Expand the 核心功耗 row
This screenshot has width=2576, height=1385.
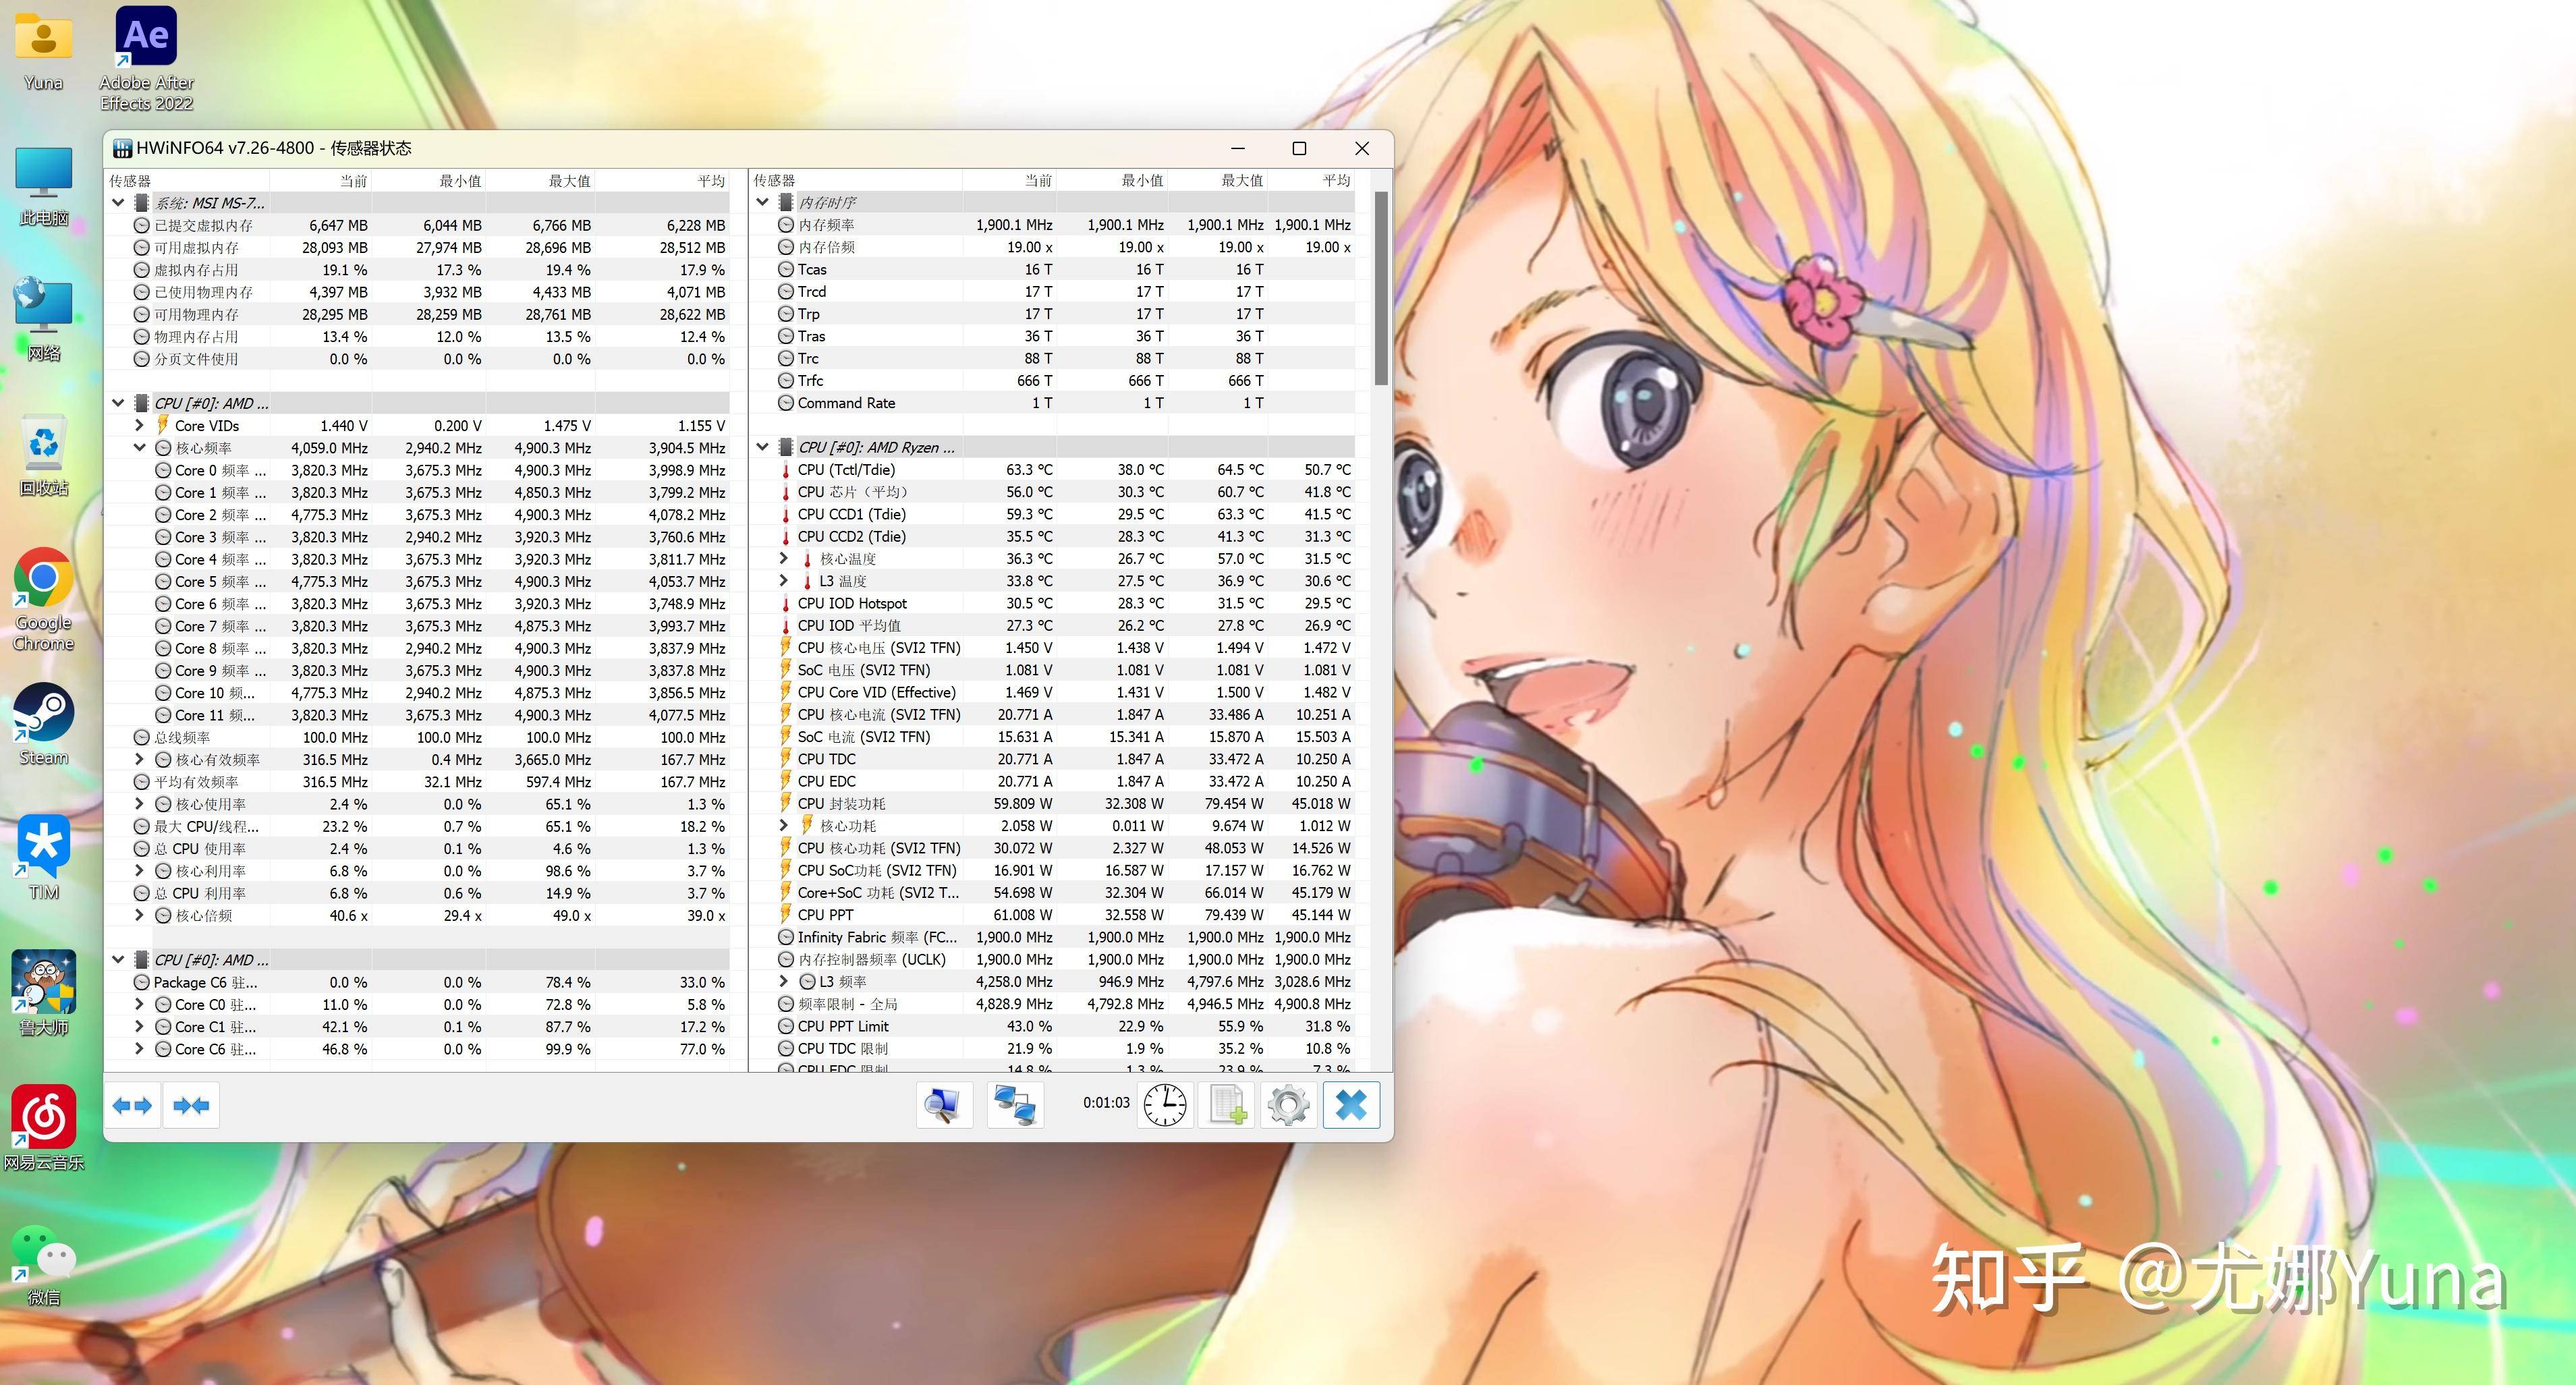pyautogui.click(x=784, y=826)
